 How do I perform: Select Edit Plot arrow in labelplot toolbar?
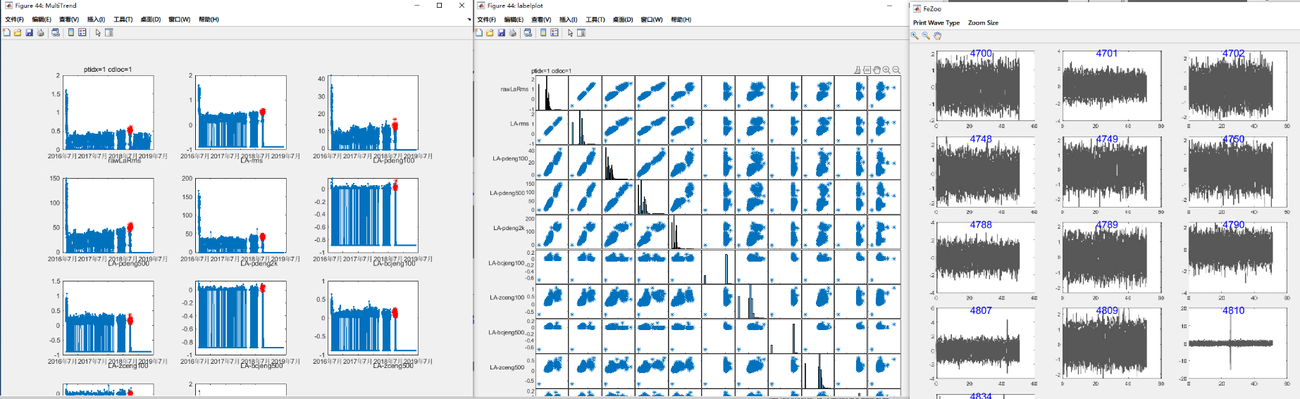pyautogui.click(x=570, y=32)
